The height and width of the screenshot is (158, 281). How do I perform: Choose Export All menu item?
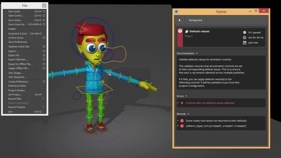14,55
